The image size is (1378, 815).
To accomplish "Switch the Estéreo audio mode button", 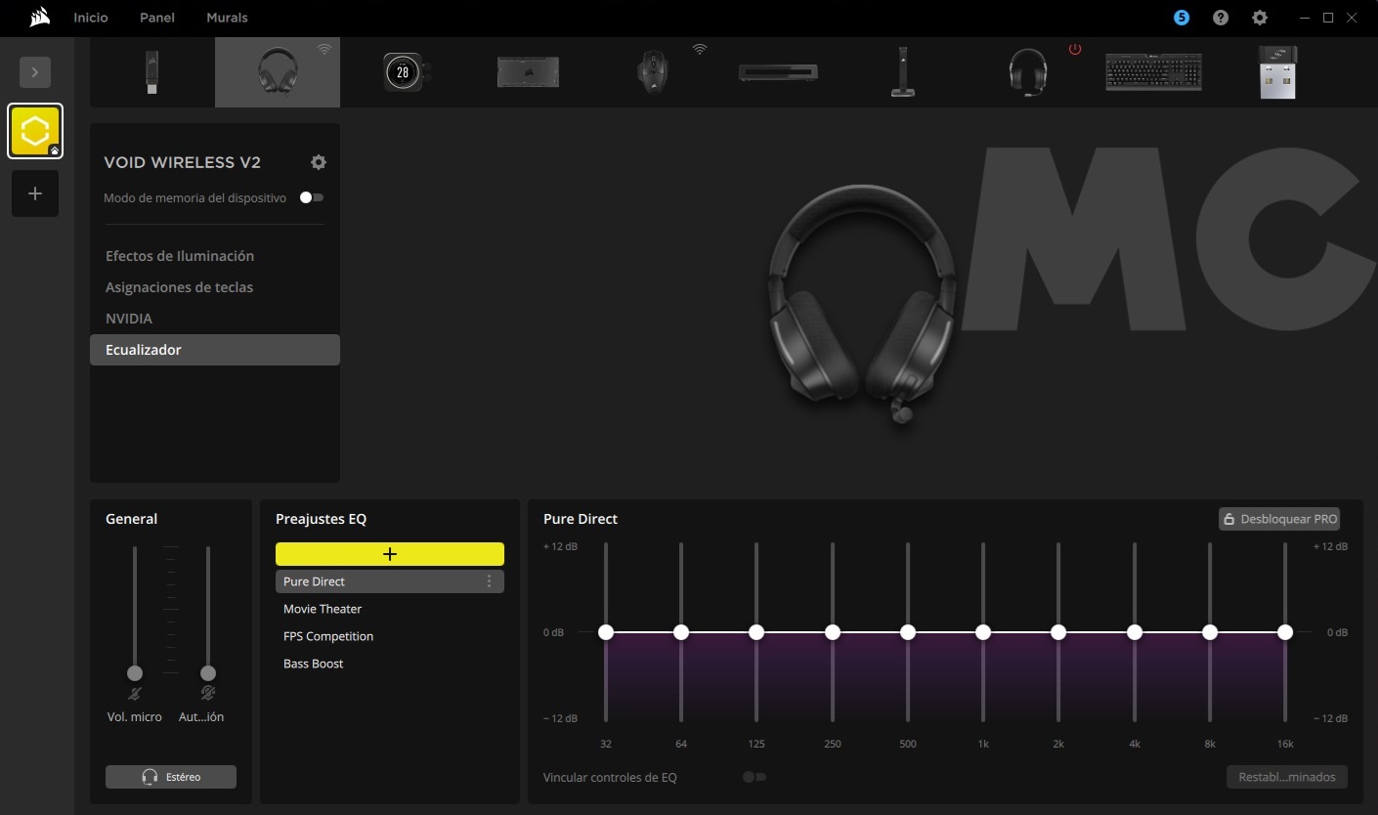I will click(x=171, y=777).
